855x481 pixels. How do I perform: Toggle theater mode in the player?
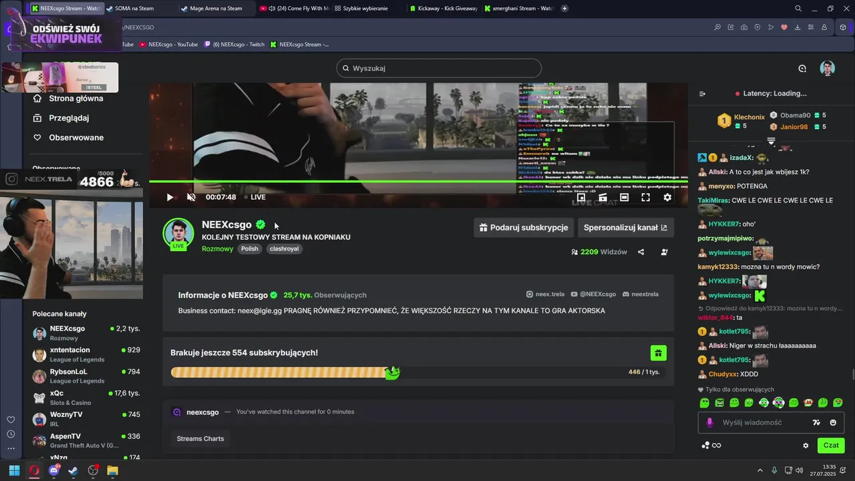[x=625, y=197]
